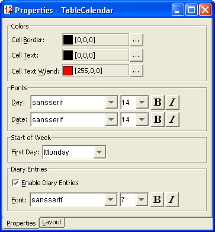Screen dimensions: 215x232
Task: Select the Properties tab
Action: (21, 223)
